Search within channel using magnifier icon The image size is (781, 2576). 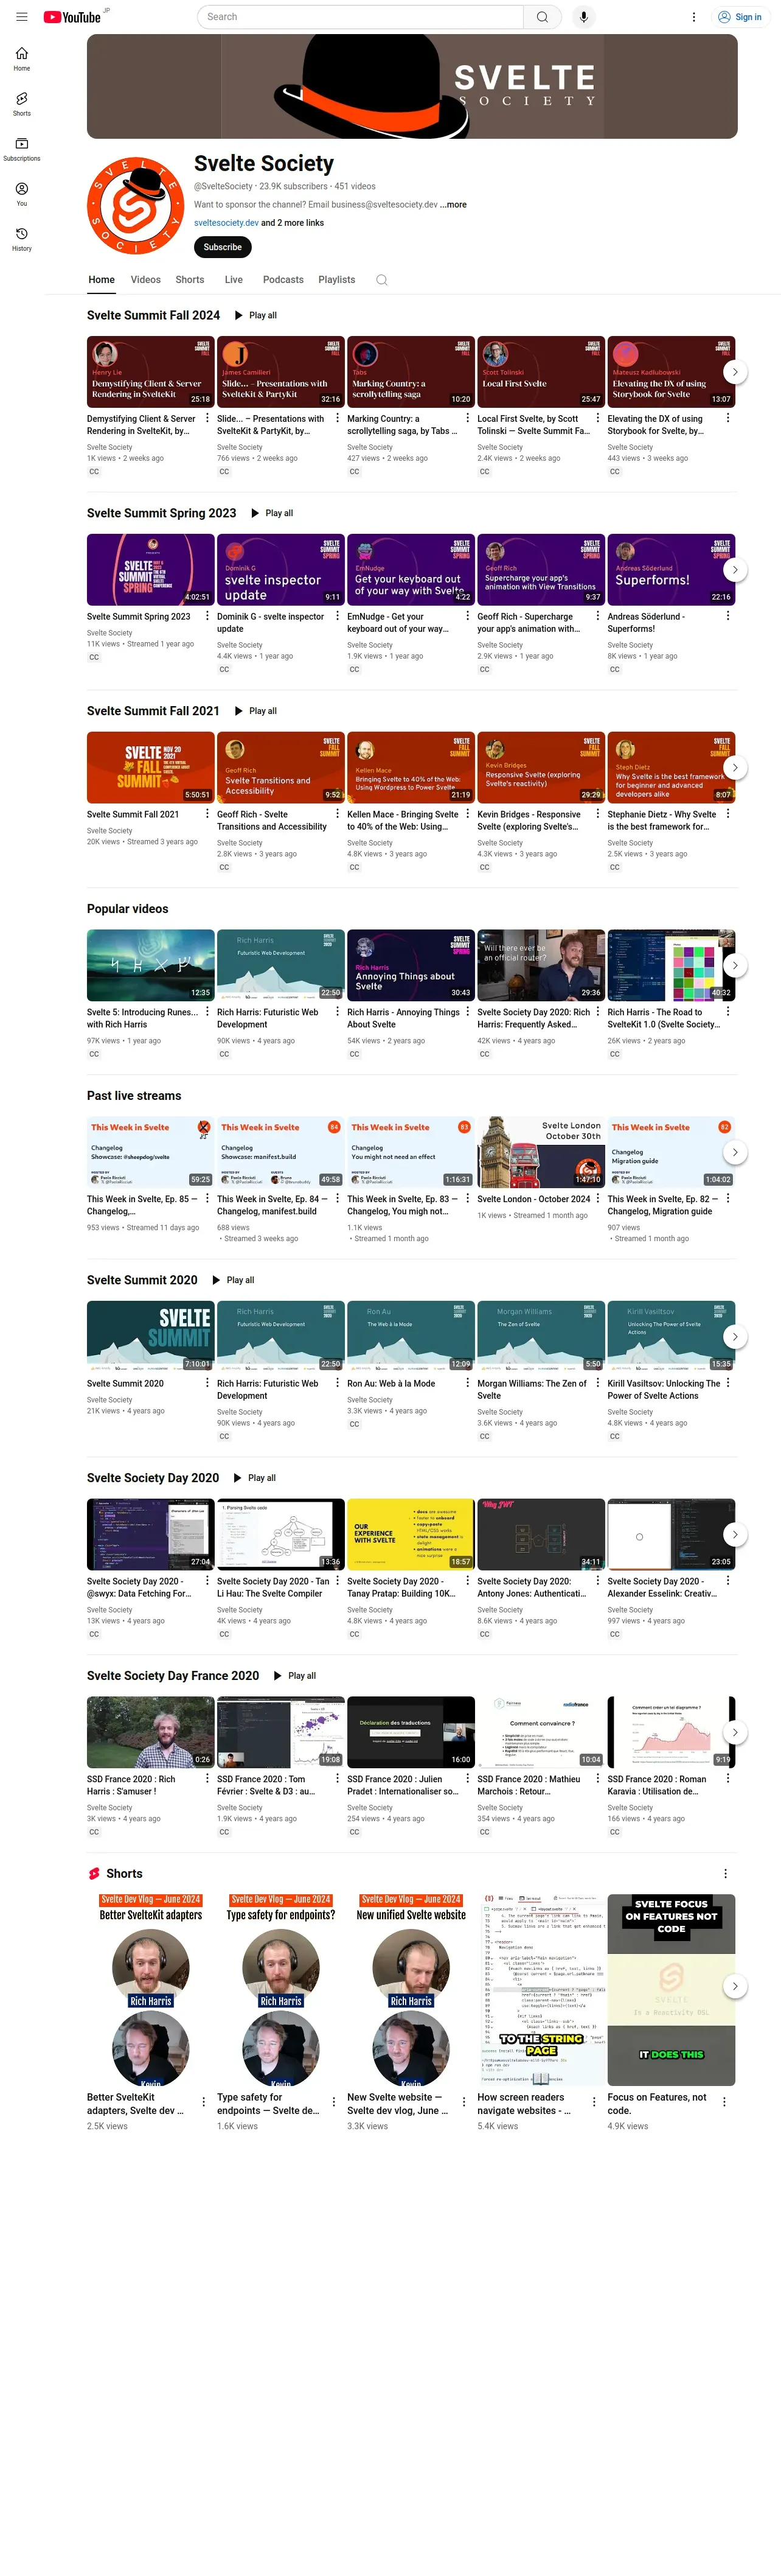tap(381, 280)
